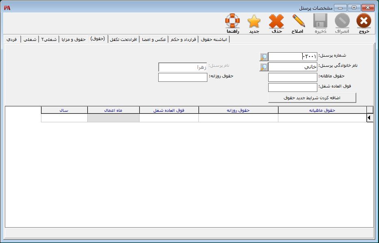Click the فوق العاده شغل input field
The image size is (379, 243).
[293, 87]
